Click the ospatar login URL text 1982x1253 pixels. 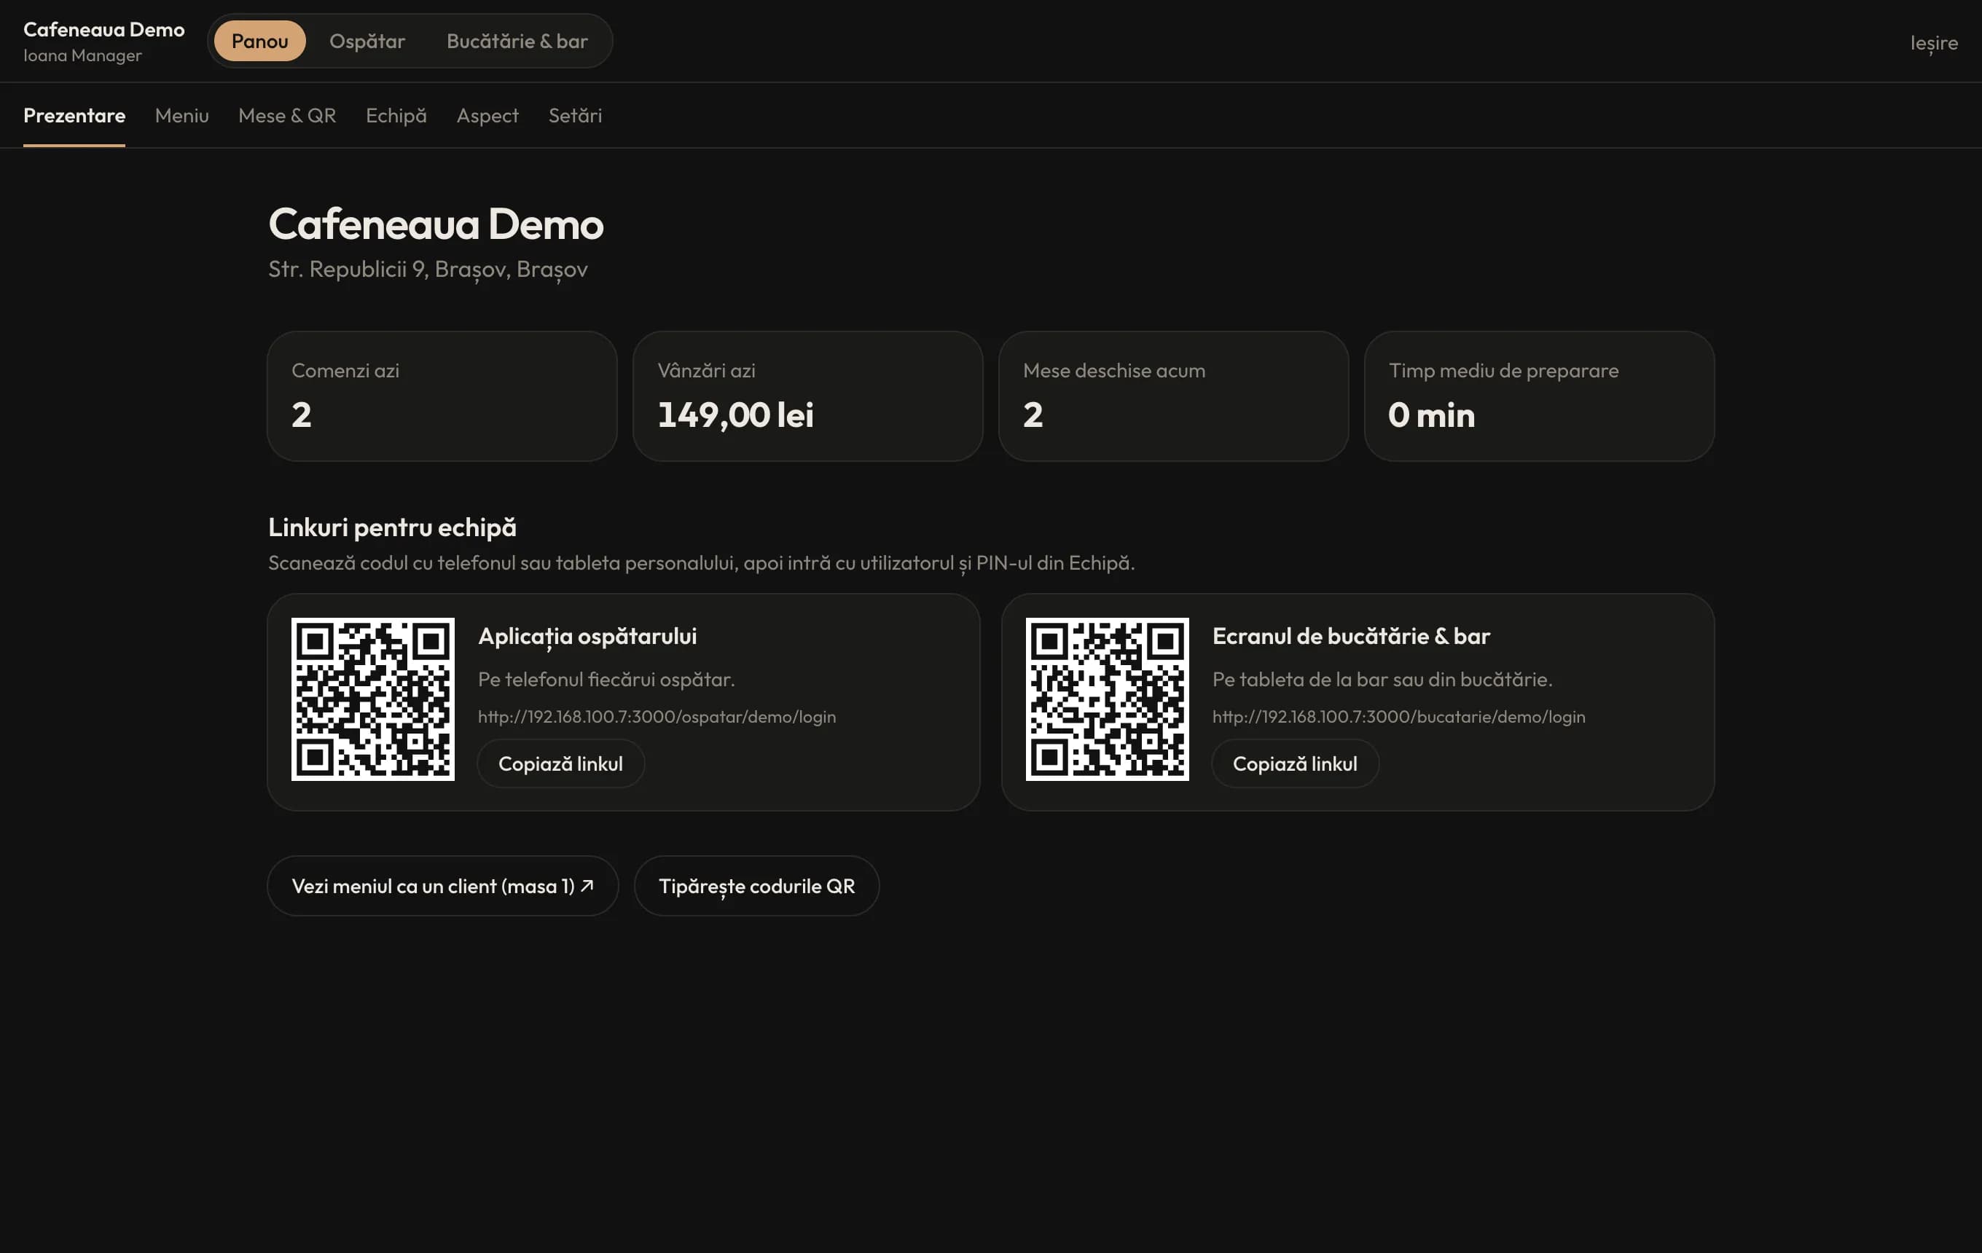(x=657, y=717)
